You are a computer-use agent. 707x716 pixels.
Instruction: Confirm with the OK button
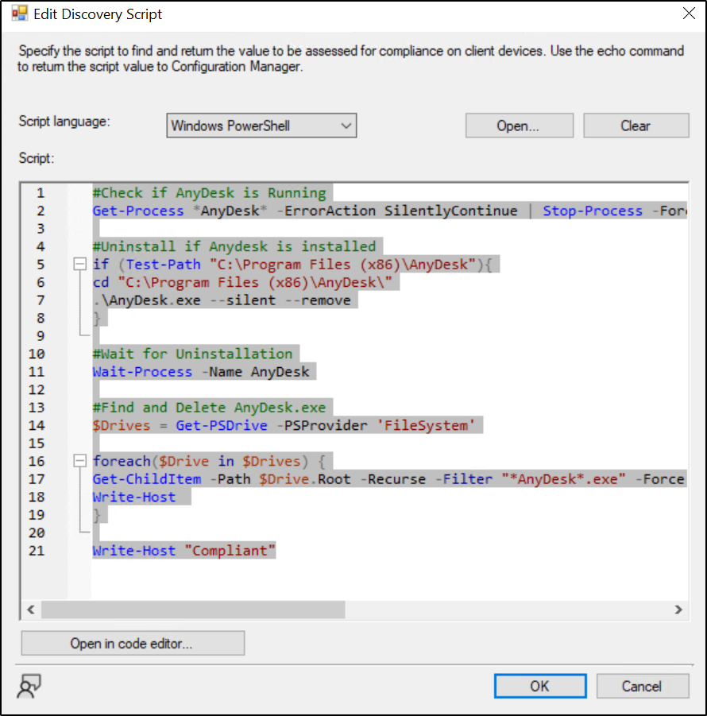540,686
